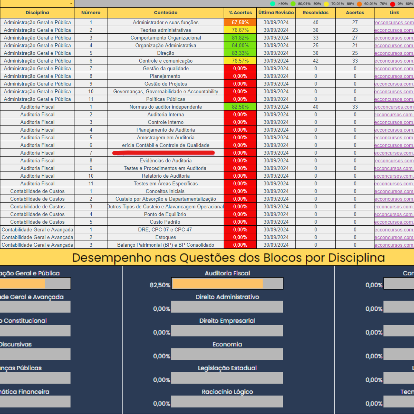Select the Testes em Áreas Específicas cell

[x=165, y=184]
